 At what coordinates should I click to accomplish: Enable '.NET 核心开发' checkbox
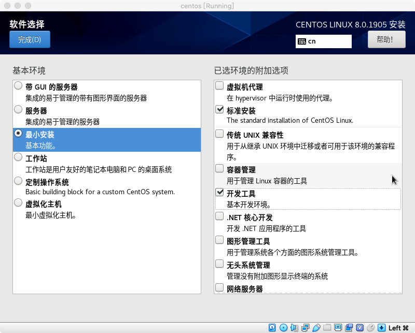click(x=219, y=216)
